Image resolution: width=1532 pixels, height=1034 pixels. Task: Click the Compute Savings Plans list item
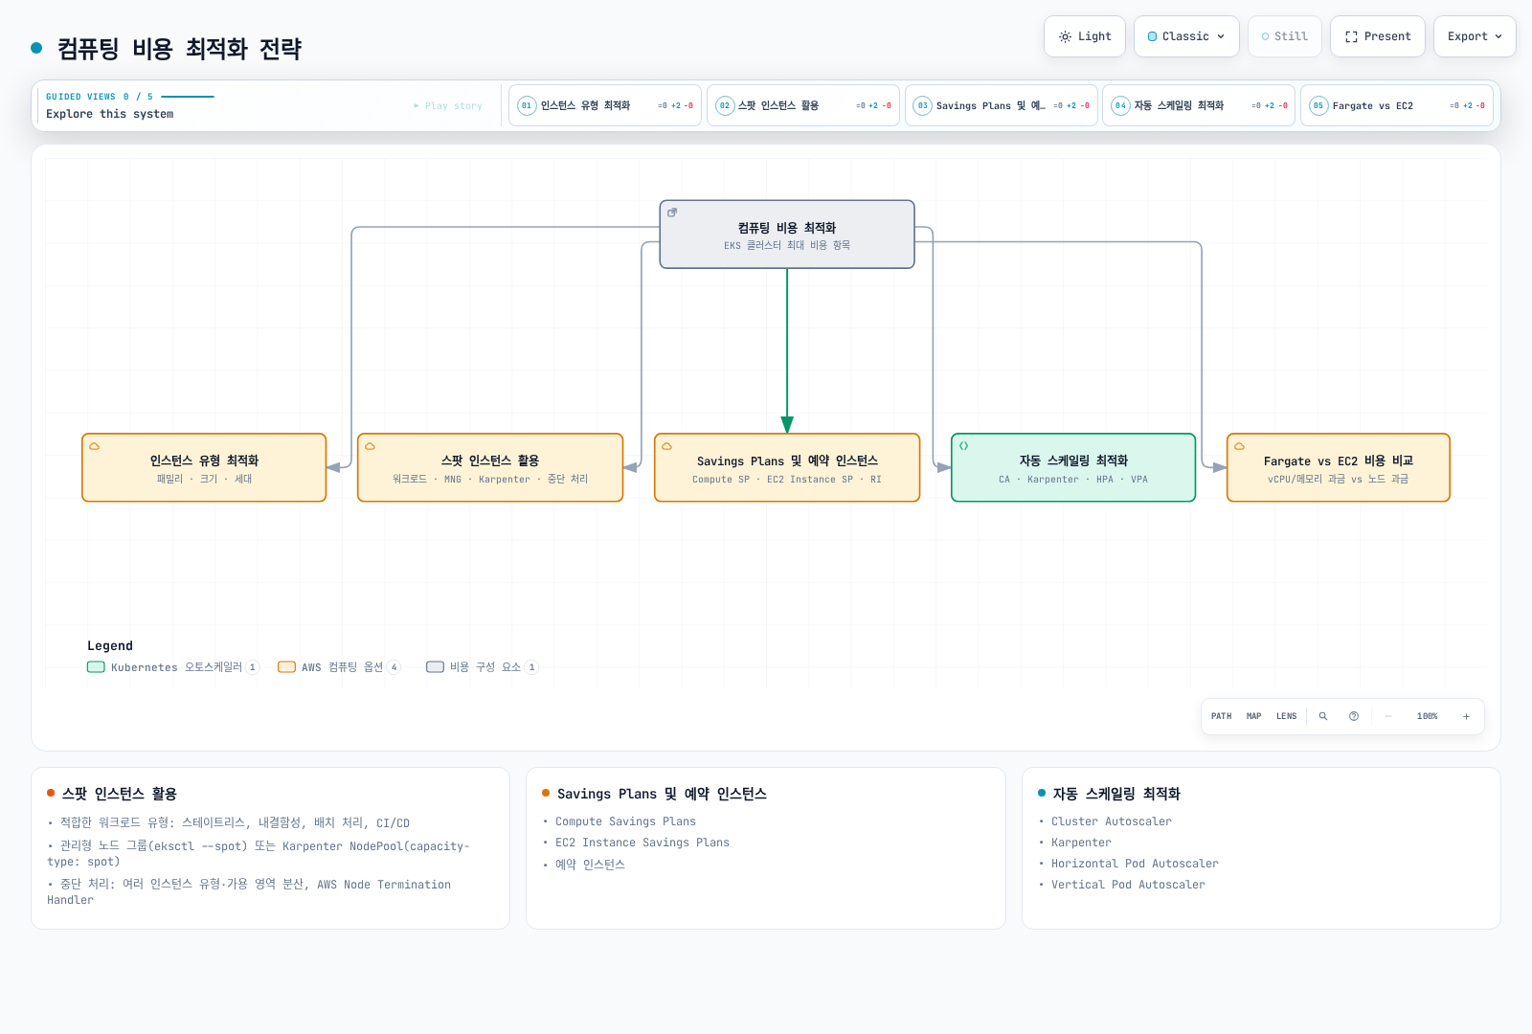click(625, 821)
